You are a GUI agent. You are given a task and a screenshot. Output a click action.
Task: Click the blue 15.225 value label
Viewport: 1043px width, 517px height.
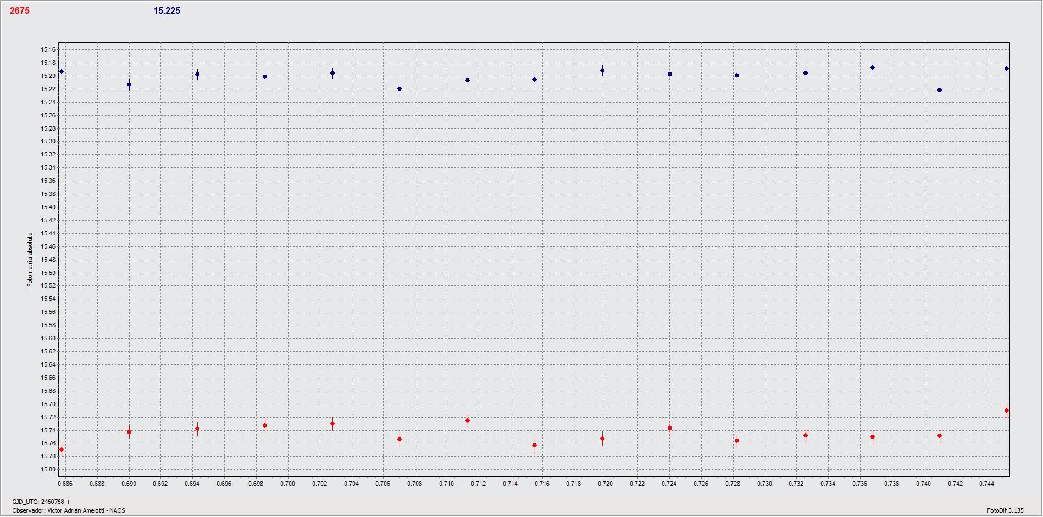coord(167,10)
